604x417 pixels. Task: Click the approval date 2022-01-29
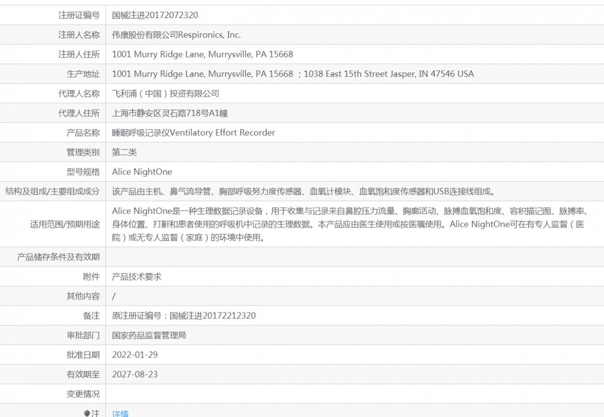(135, 355)
